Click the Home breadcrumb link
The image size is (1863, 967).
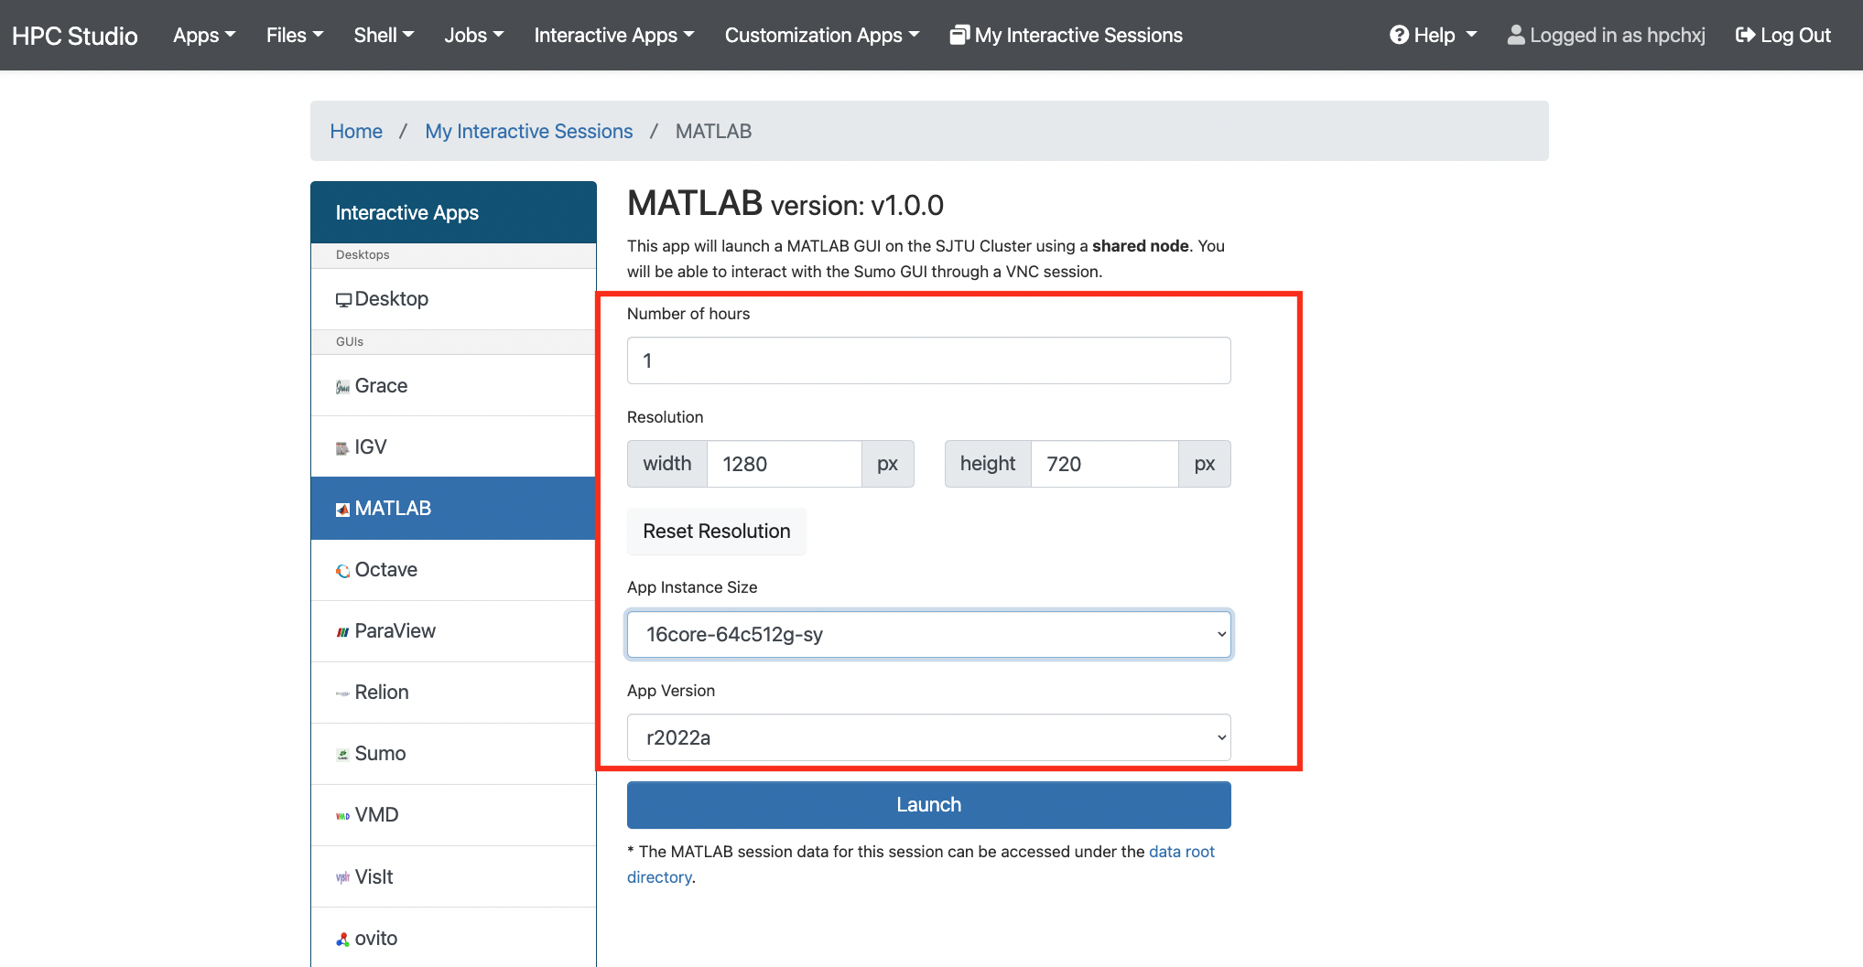tap(356, 131)
